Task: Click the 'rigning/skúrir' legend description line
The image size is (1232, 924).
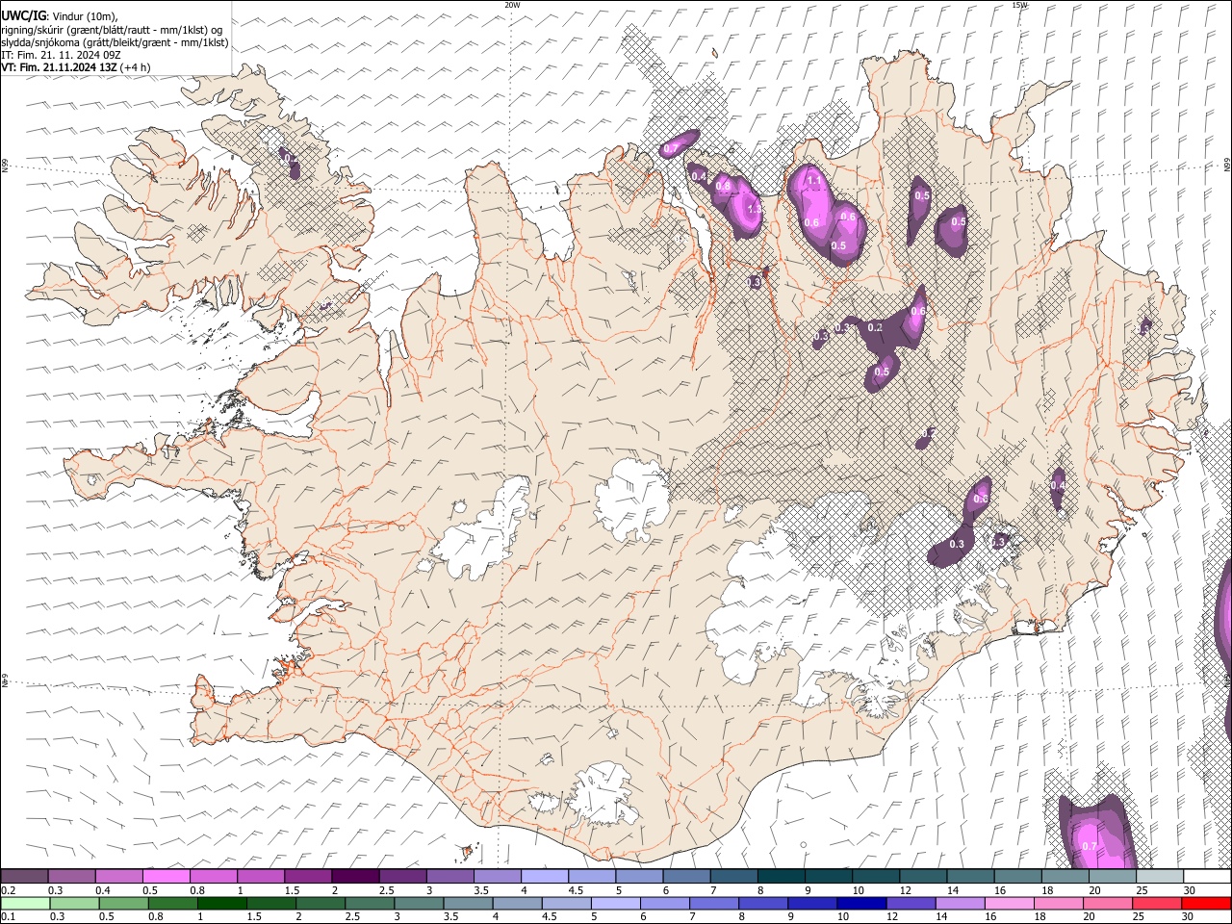Action: click(113, 29)
